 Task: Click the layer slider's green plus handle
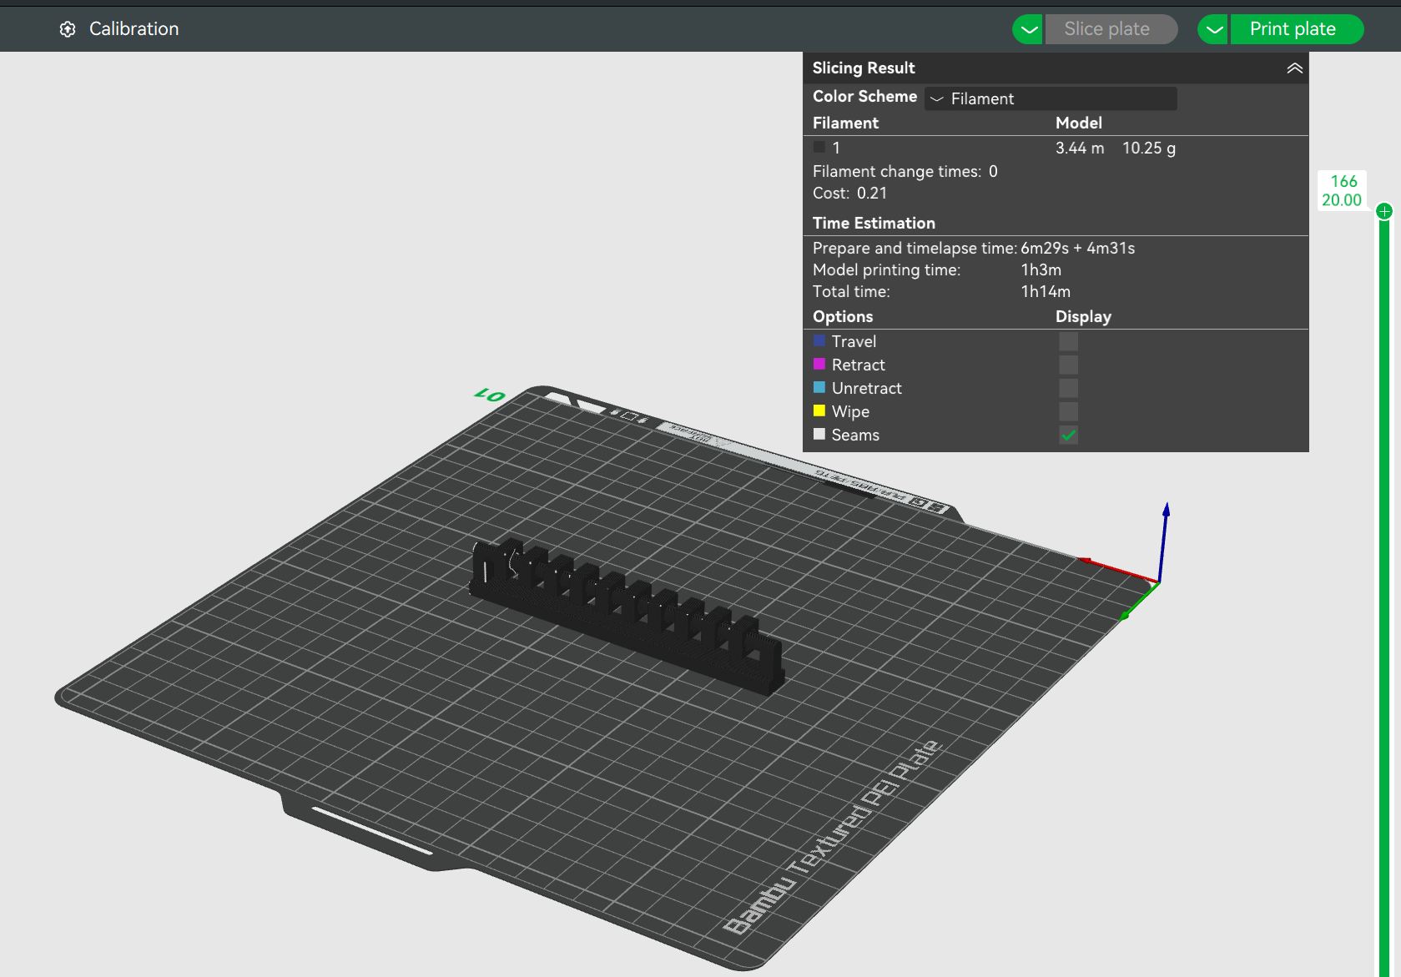pyautogui.click(x=1384, y=211)
